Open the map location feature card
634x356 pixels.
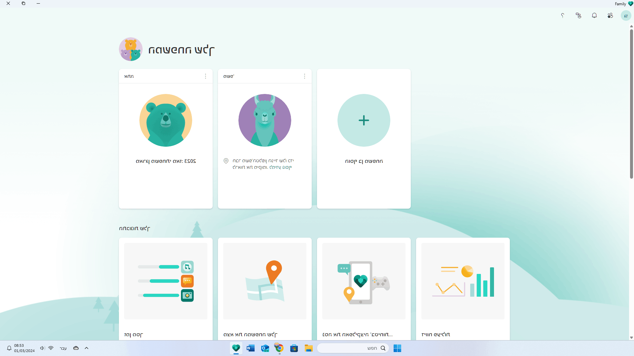click(265, 281)
